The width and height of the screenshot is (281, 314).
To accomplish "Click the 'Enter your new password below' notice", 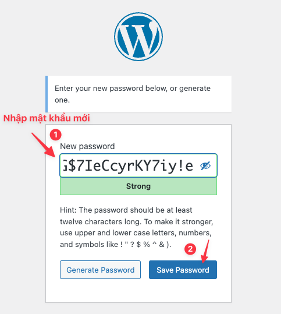I will pos(138,94).
